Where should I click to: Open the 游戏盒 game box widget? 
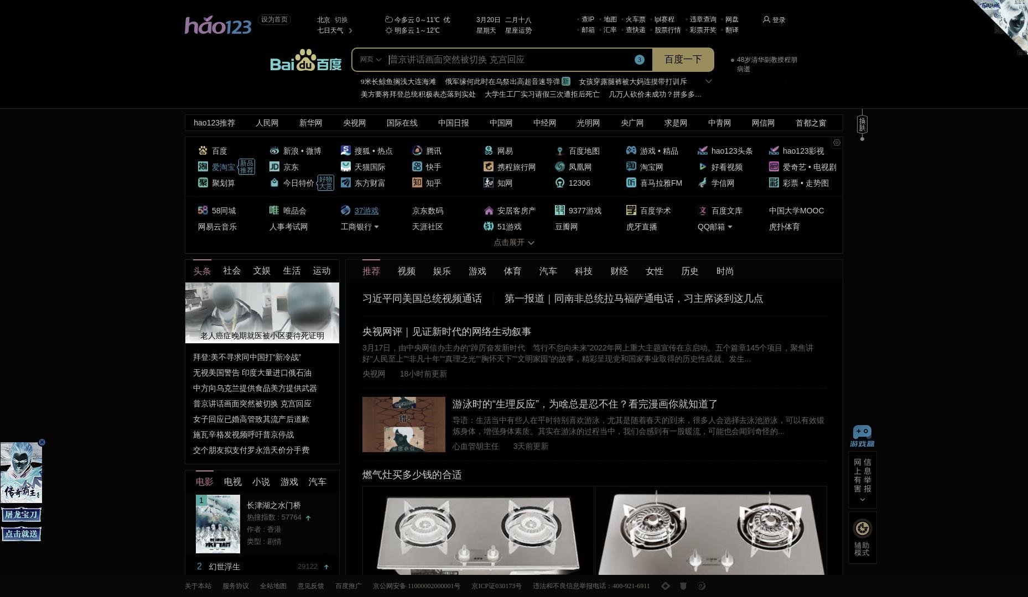pyautogui.click(x=862, y=436)
